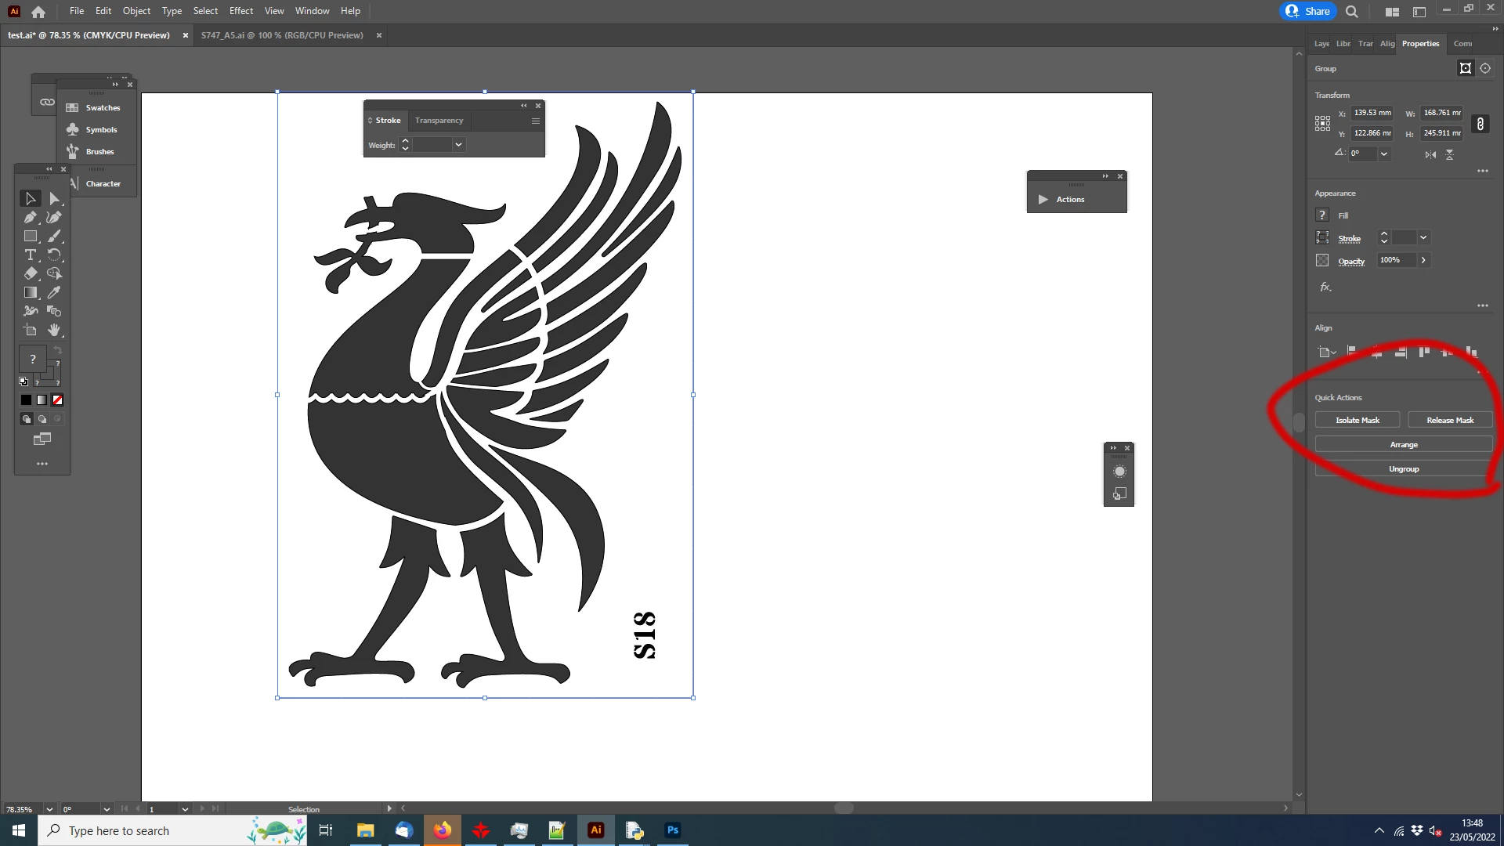Enable Draw Behind mode
The image size is (1504, 846).
(x=42, y=419)
